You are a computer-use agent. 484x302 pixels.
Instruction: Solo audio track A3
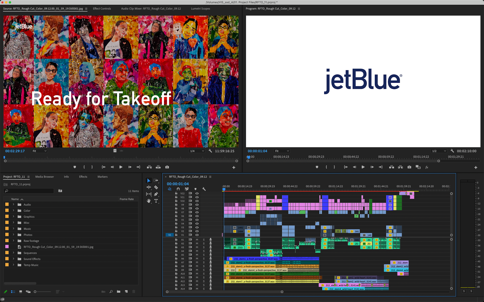point(204,247)
